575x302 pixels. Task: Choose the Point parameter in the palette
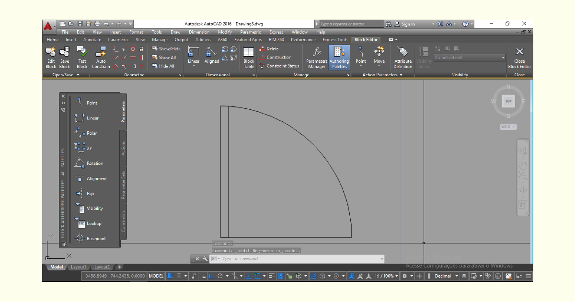[86, 103]
